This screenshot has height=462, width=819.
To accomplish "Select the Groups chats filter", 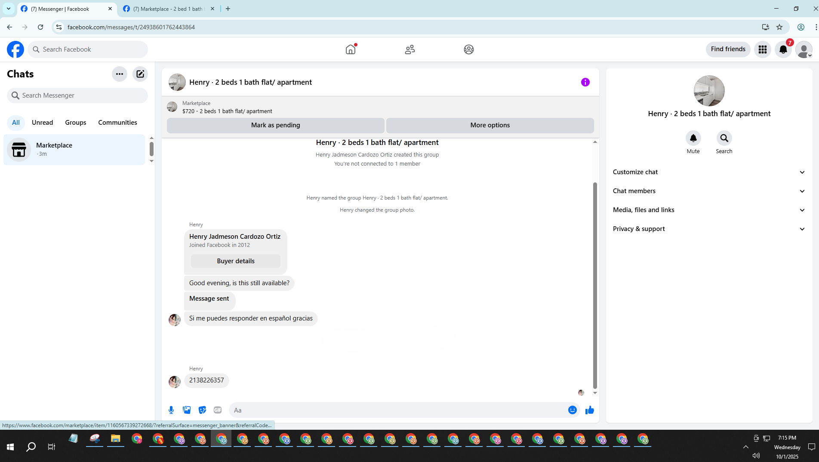I will click(x=76, y=123).
